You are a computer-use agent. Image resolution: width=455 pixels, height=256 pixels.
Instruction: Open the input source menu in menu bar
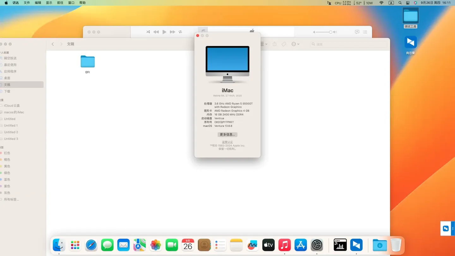pyautogui.click(x=391, y=3)
